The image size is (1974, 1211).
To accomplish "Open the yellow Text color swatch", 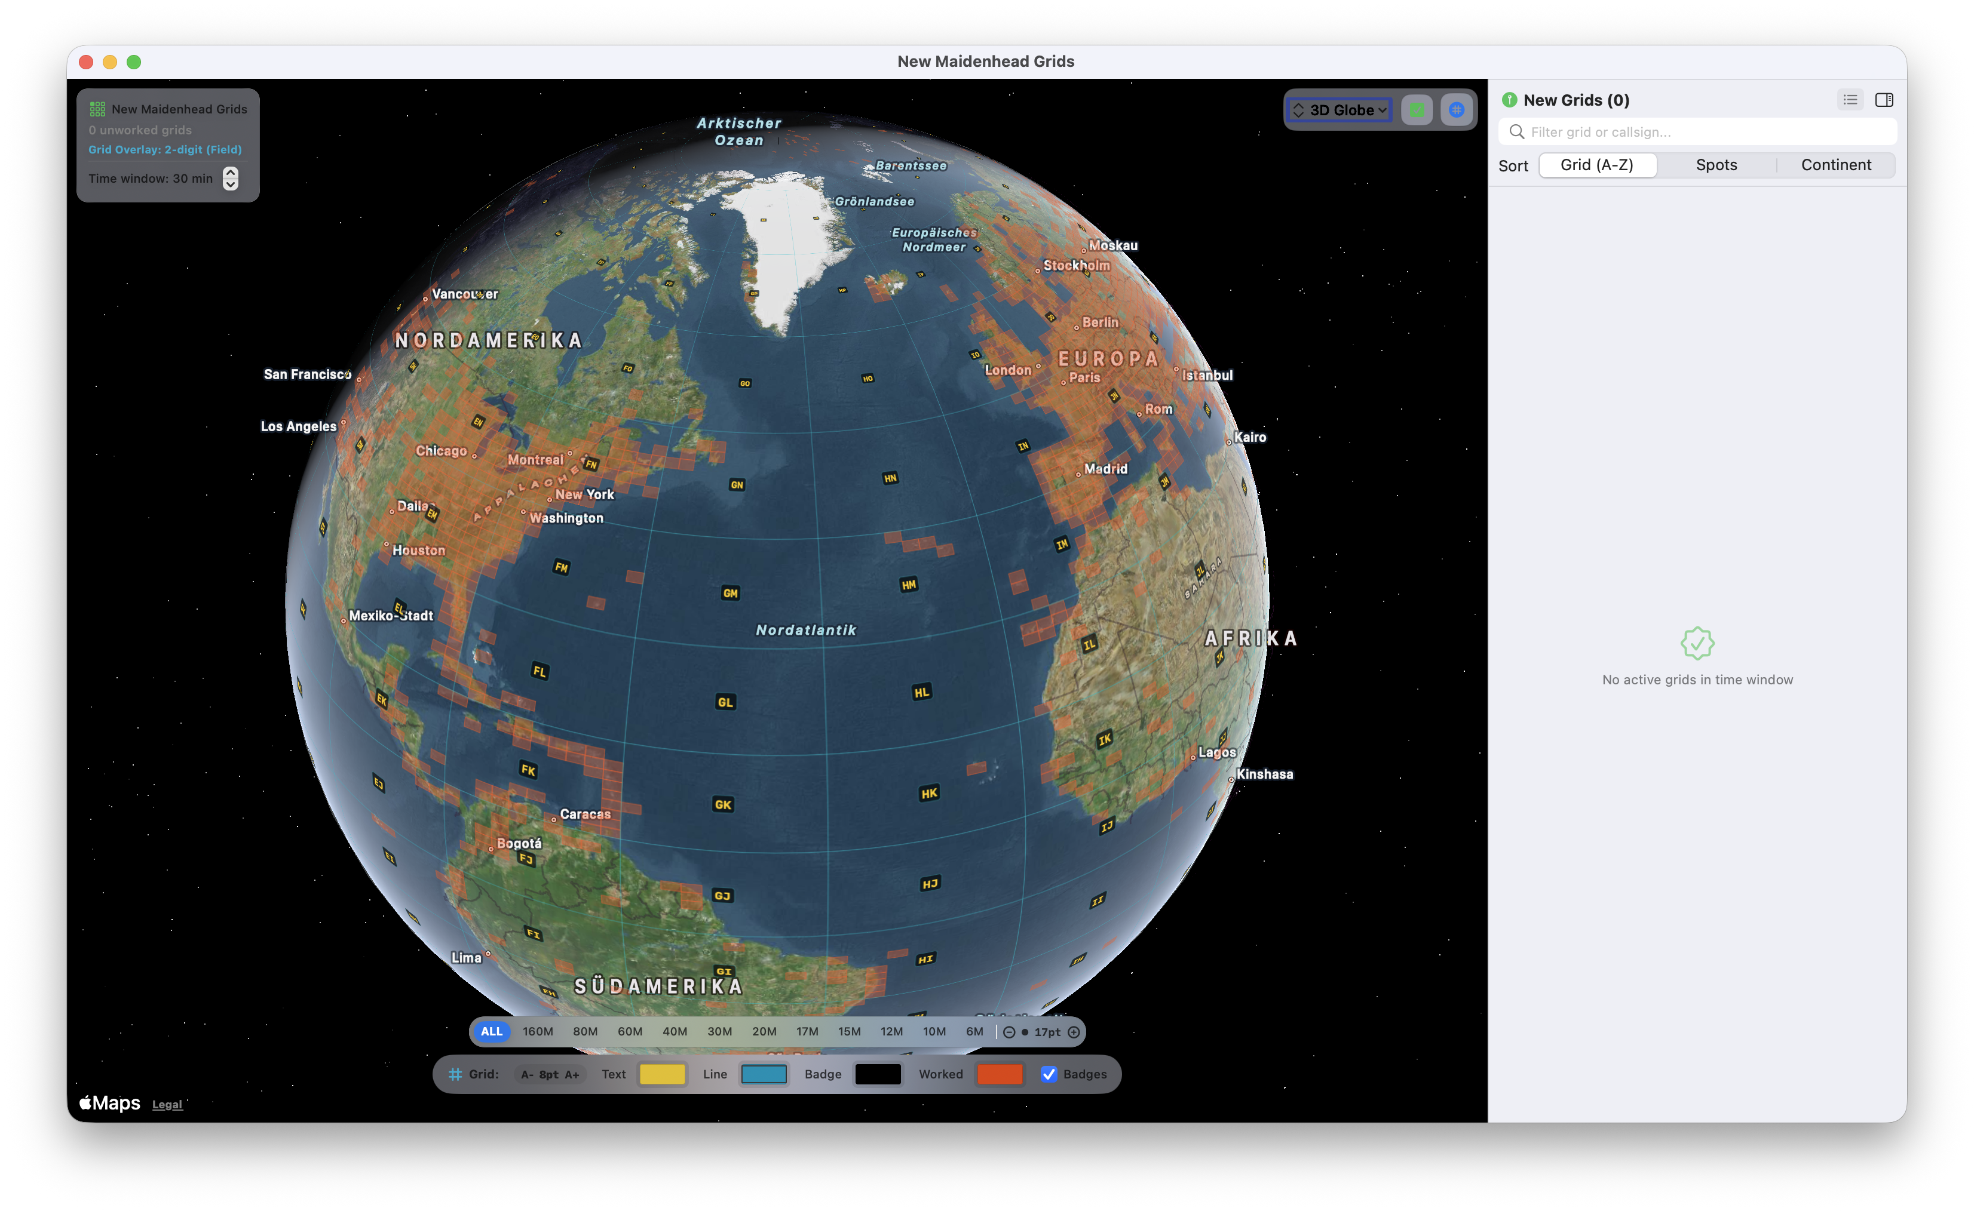I will tap(663, 1075).
